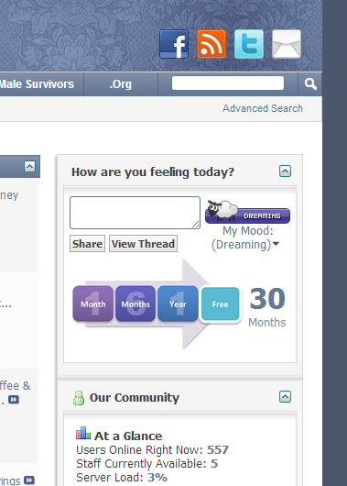Select the 6 Months milestone tile

[136, 304]
